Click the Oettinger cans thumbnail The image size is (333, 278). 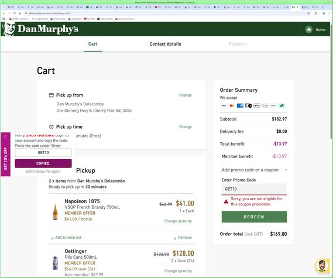coord(55,263)
